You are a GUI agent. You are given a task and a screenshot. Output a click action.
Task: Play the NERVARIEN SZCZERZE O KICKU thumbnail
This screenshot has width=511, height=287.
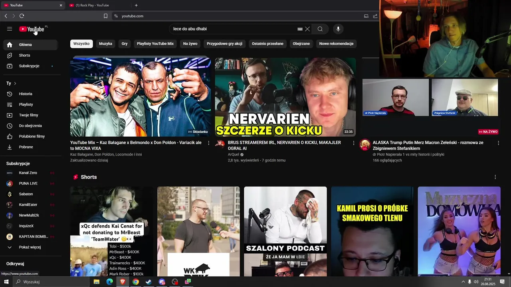(x=285, y=97)
